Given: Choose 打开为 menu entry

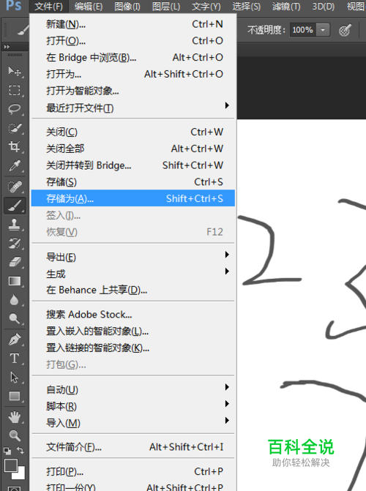Looking at the screenshot, I should tap(133, 74).
